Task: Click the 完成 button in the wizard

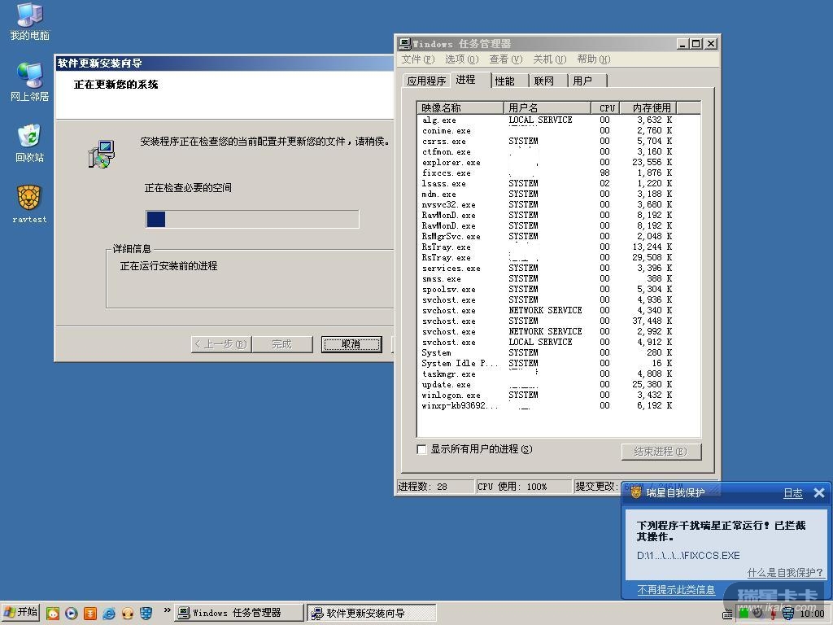Action: [281, 344]
